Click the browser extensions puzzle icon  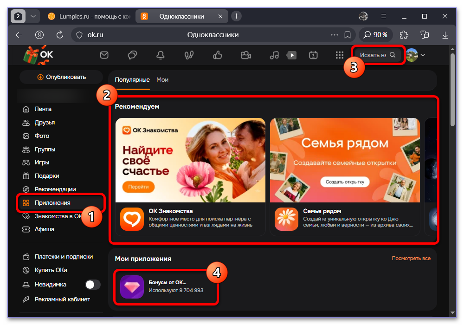404,35
